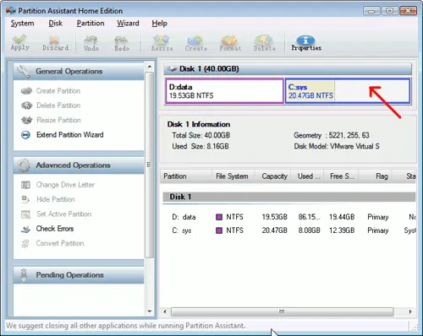
Task: Open the Help menu
Action: [x=159, y=24]
